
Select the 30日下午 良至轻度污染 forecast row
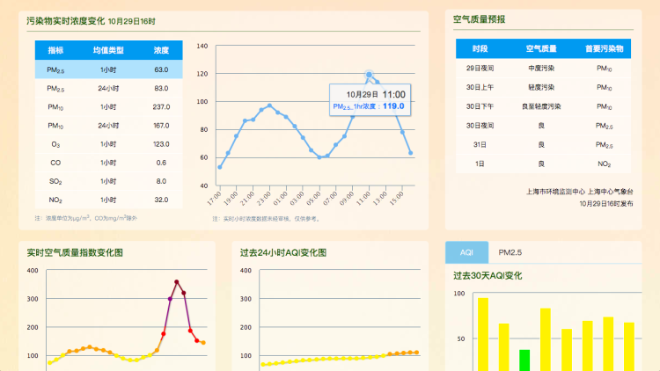coord(543,106)
